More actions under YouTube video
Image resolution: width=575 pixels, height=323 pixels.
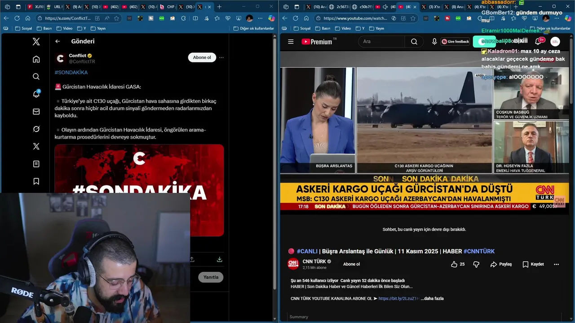coord(557,264)
